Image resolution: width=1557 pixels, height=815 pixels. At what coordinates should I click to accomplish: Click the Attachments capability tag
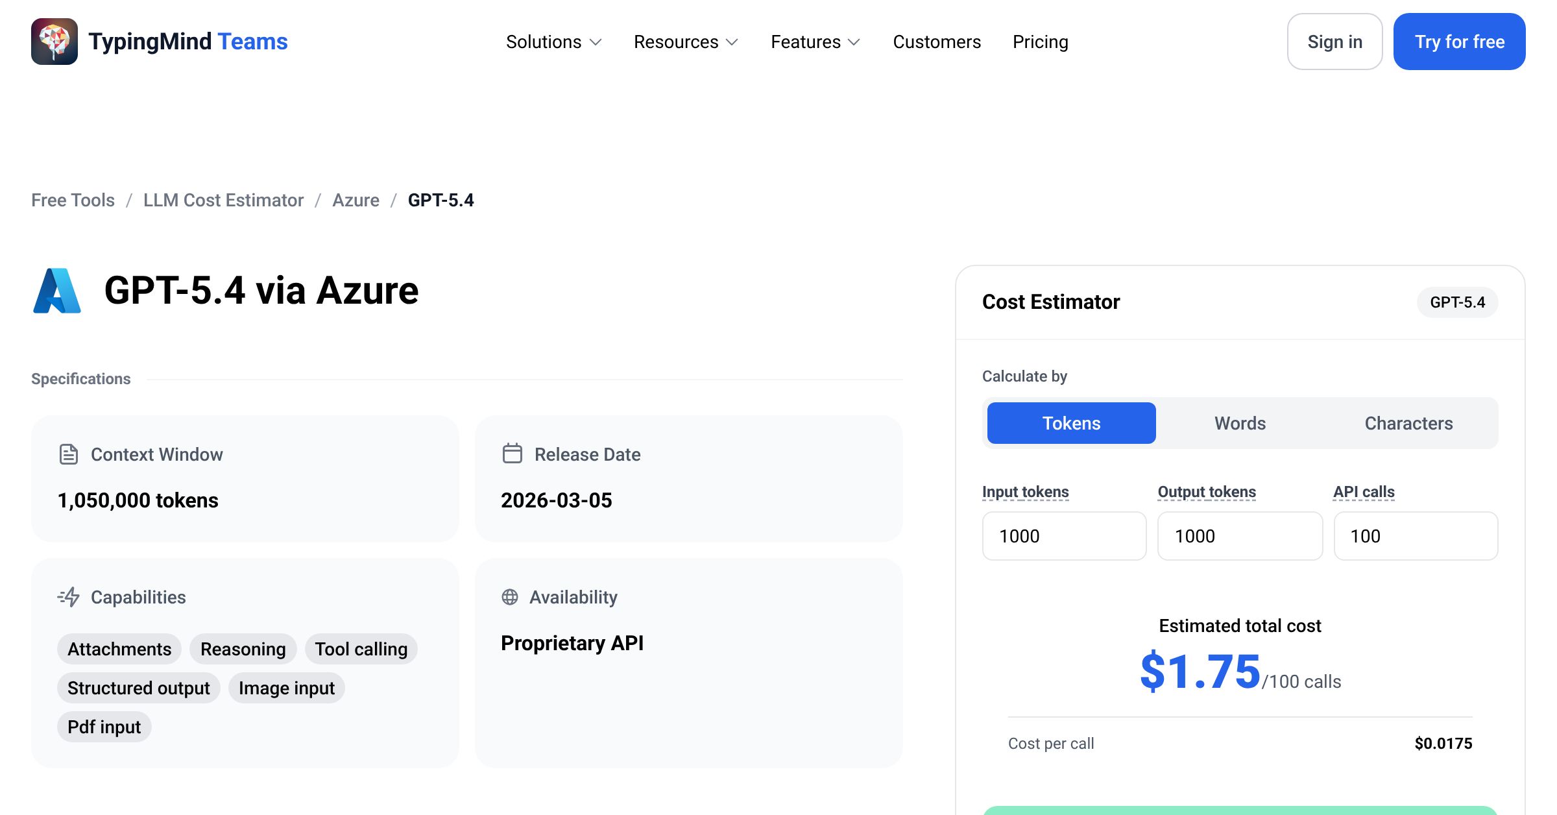(x=119, y=649)
